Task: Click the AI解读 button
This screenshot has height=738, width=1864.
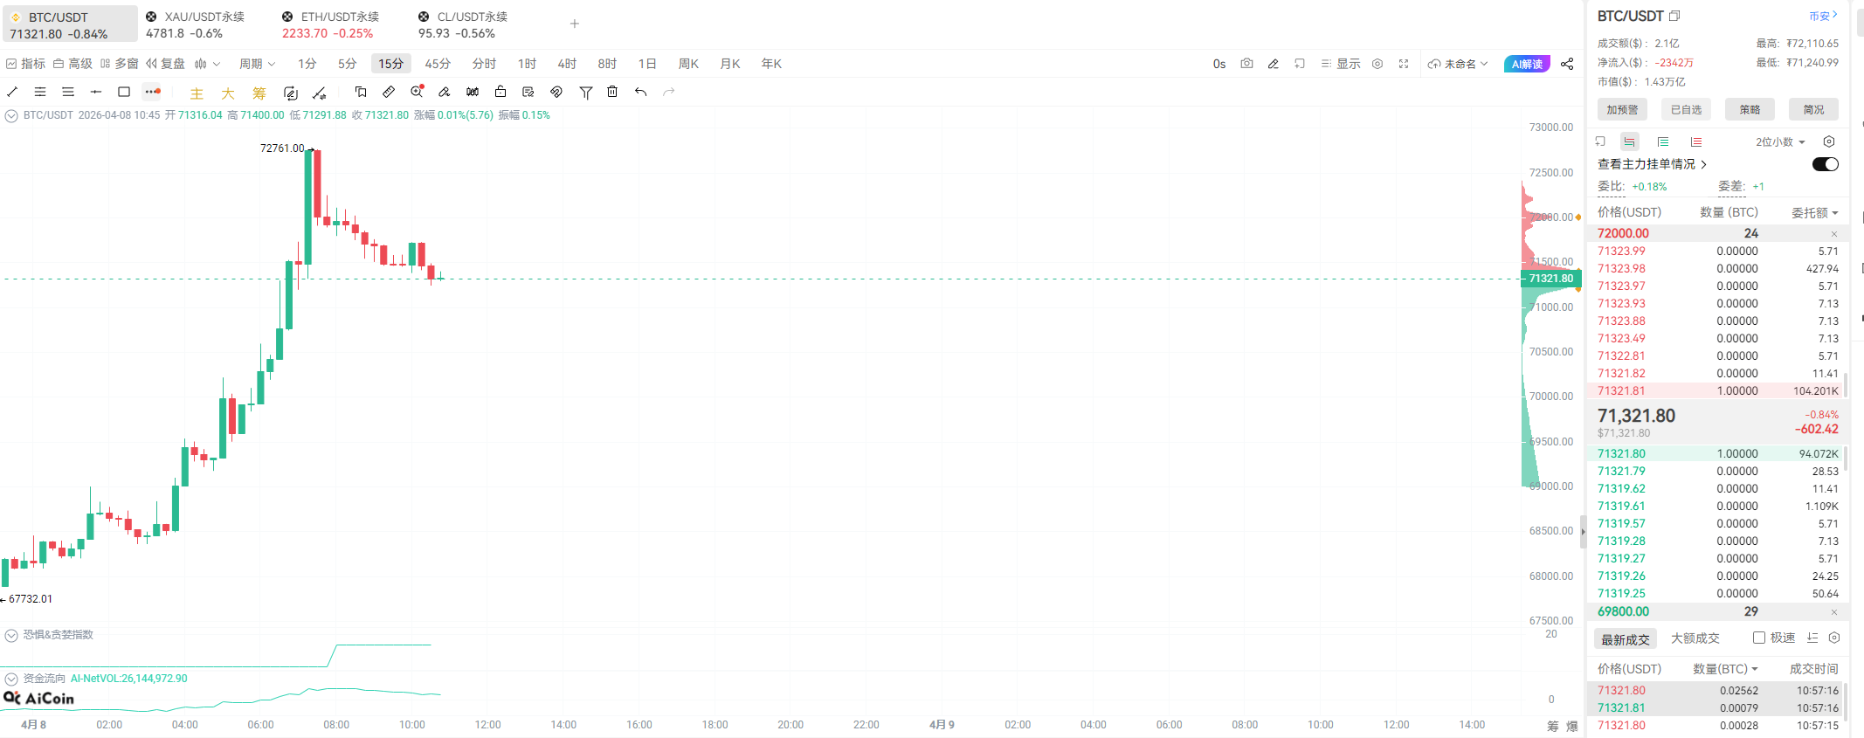Action: point(1527,64)
